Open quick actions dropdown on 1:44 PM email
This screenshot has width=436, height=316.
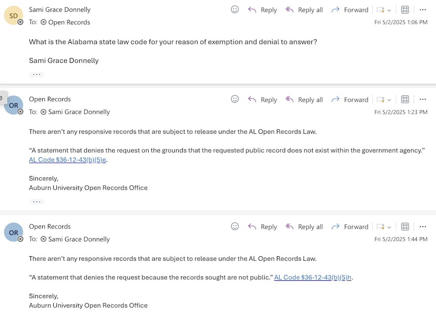tap(384, 227)
